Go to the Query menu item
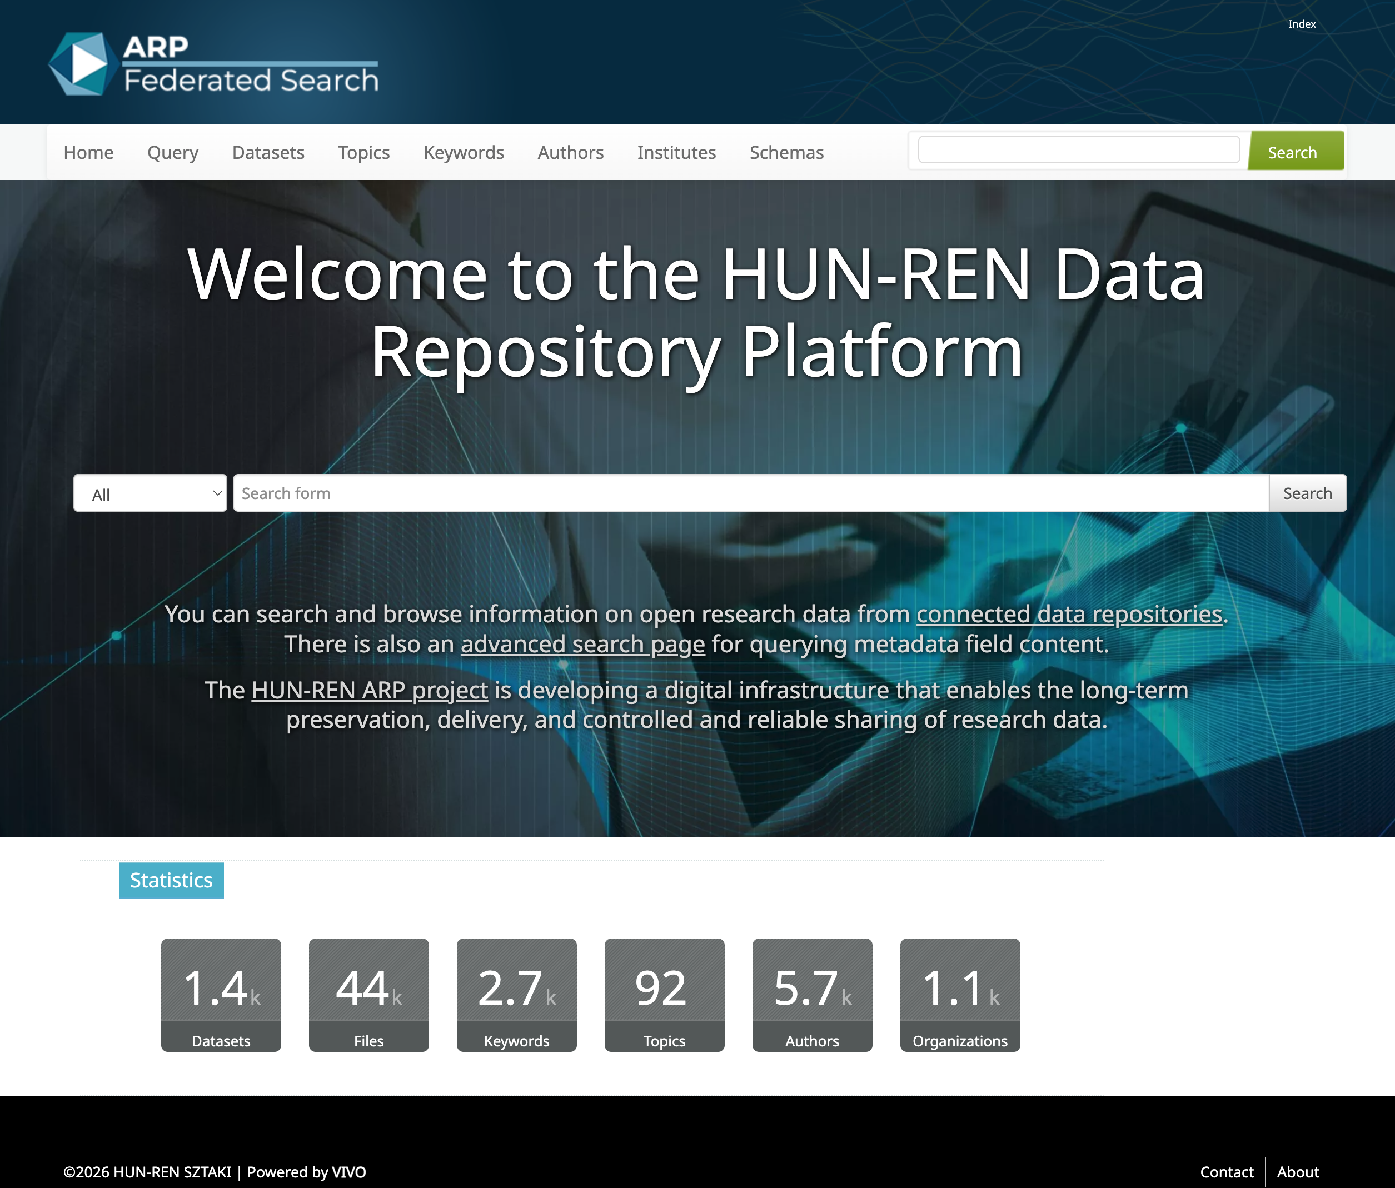 [172, 153]
